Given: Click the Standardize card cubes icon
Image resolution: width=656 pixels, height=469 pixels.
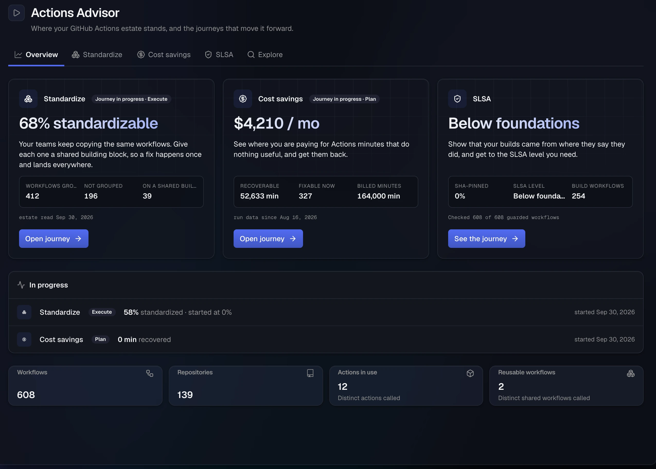Looking at the screenshot, I should 28,99.
